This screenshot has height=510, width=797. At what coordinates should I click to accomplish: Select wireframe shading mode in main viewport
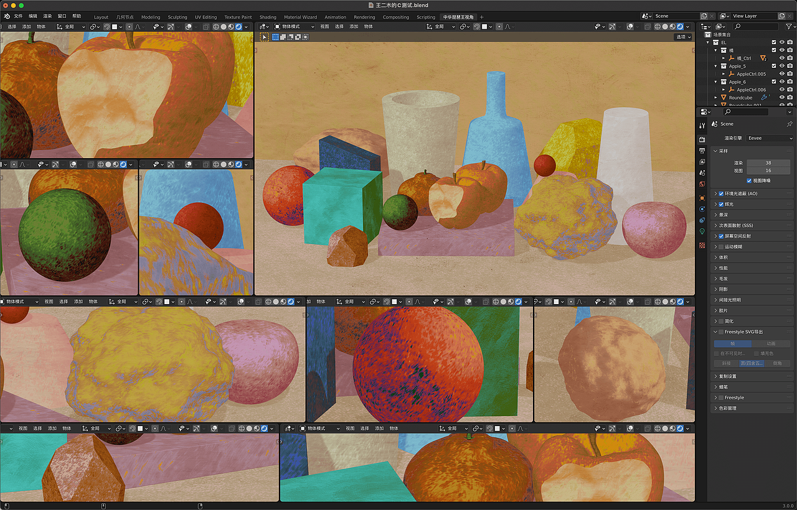pos(658,27)
